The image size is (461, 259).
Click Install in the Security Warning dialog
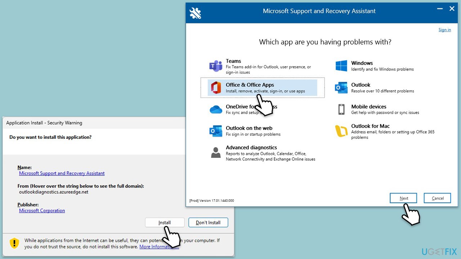click(x=165, y=223)
